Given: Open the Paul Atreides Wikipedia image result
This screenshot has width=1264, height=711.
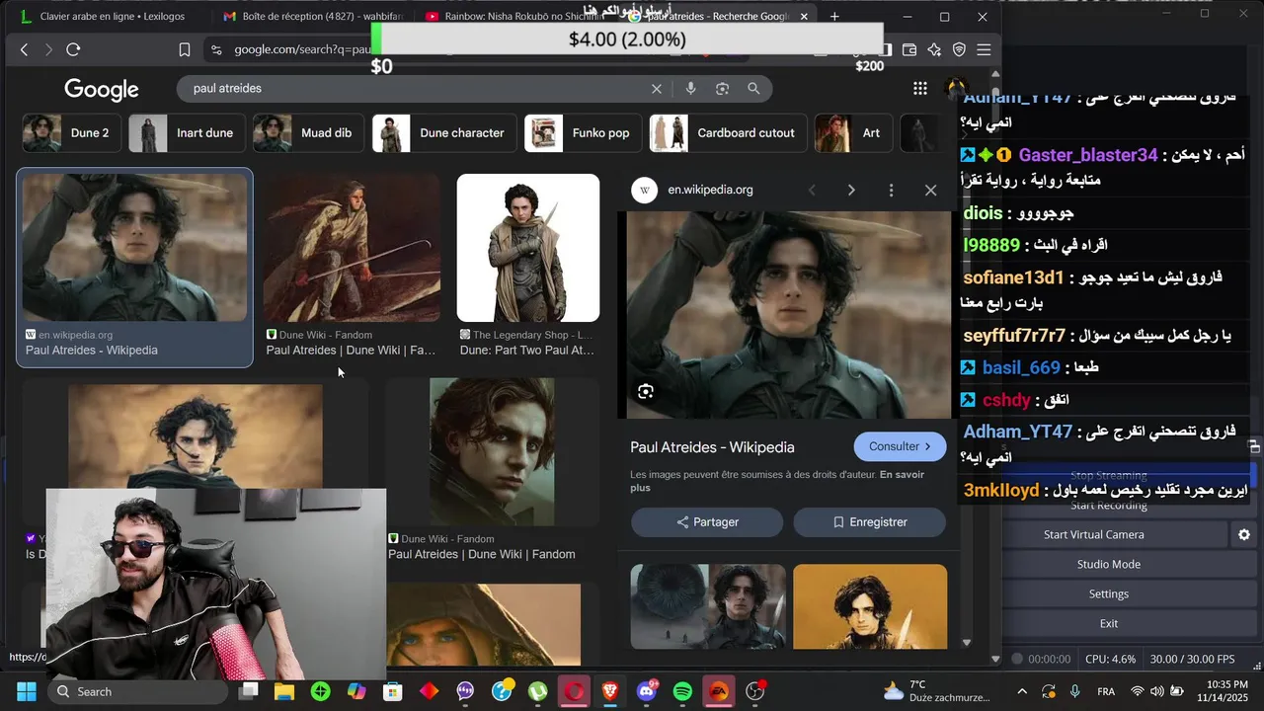Looking at the screenshot, I should coord(134,247).
